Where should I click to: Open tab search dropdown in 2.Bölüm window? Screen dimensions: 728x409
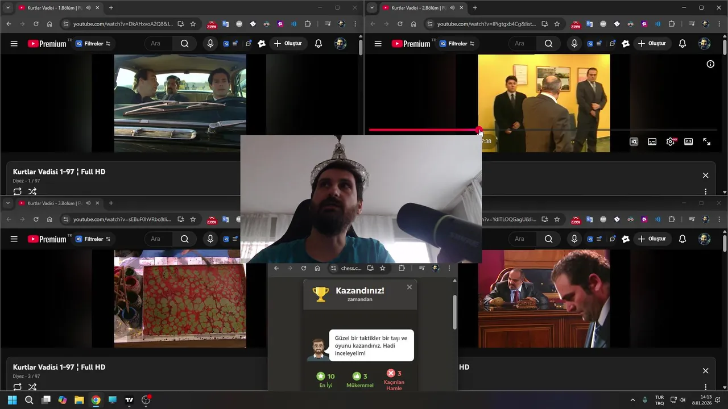pos(372,8)
